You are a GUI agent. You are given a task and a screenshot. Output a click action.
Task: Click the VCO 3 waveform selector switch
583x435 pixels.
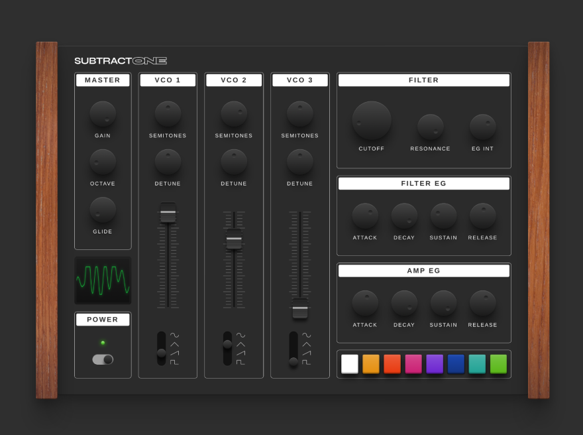click(x=293, y=349)
